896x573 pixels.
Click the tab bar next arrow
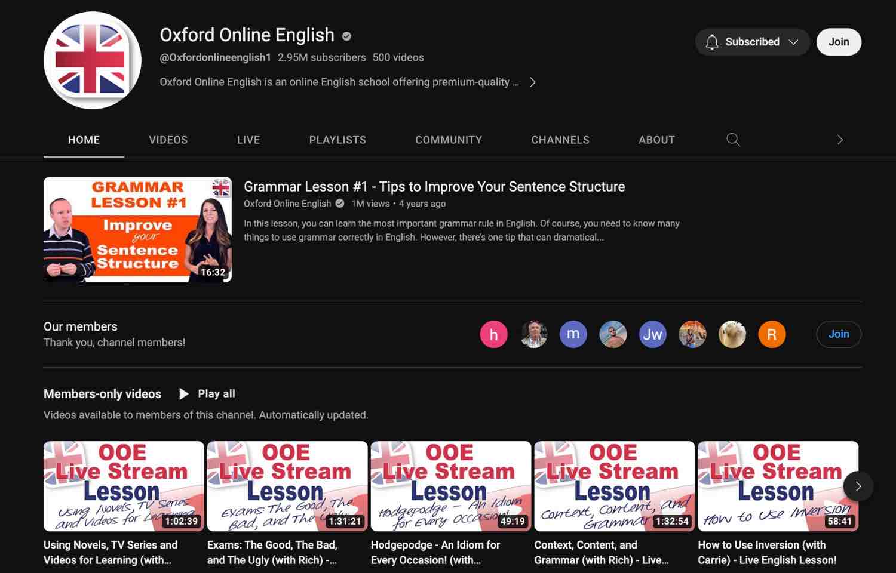coord(840,140)
